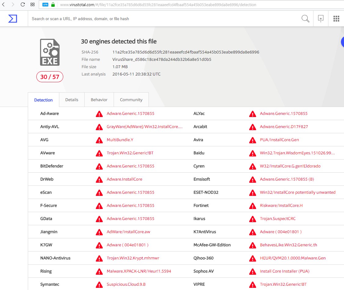Click the VPN badge in address bar
This screenshot has height=290, width=344.
click(46, 5)
